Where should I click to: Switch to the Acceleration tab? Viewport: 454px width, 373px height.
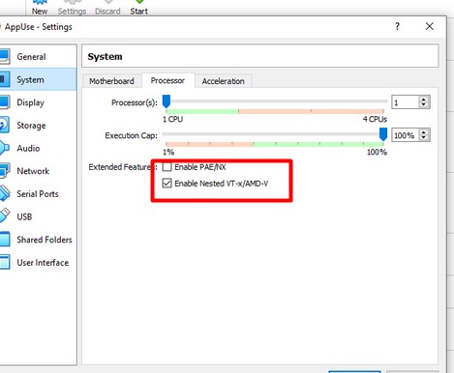click(x=224, y=81)
